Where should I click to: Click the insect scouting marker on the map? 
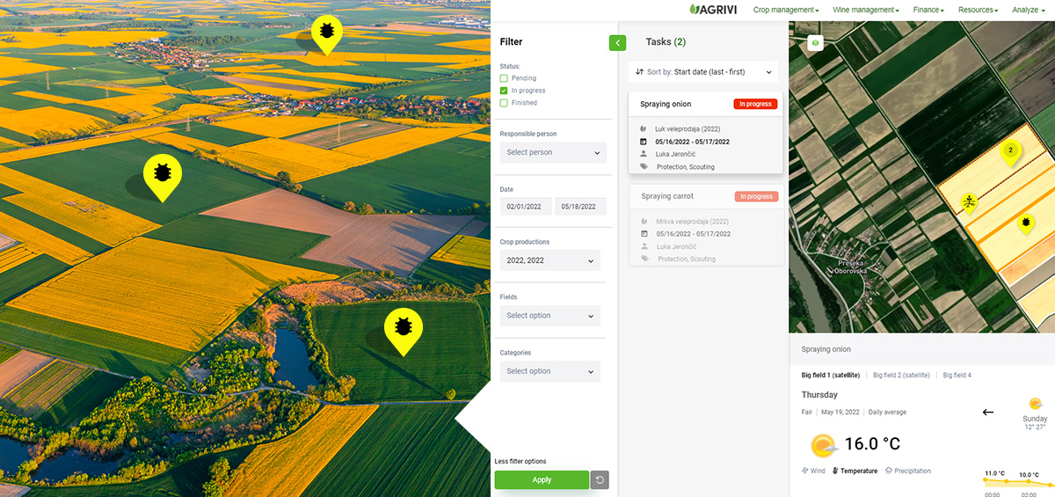pos(968,201)
